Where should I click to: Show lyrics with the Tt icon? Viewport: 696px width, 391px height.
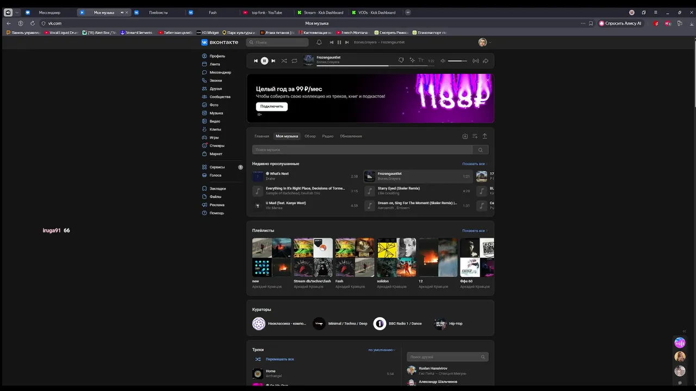tap(421, 60)
